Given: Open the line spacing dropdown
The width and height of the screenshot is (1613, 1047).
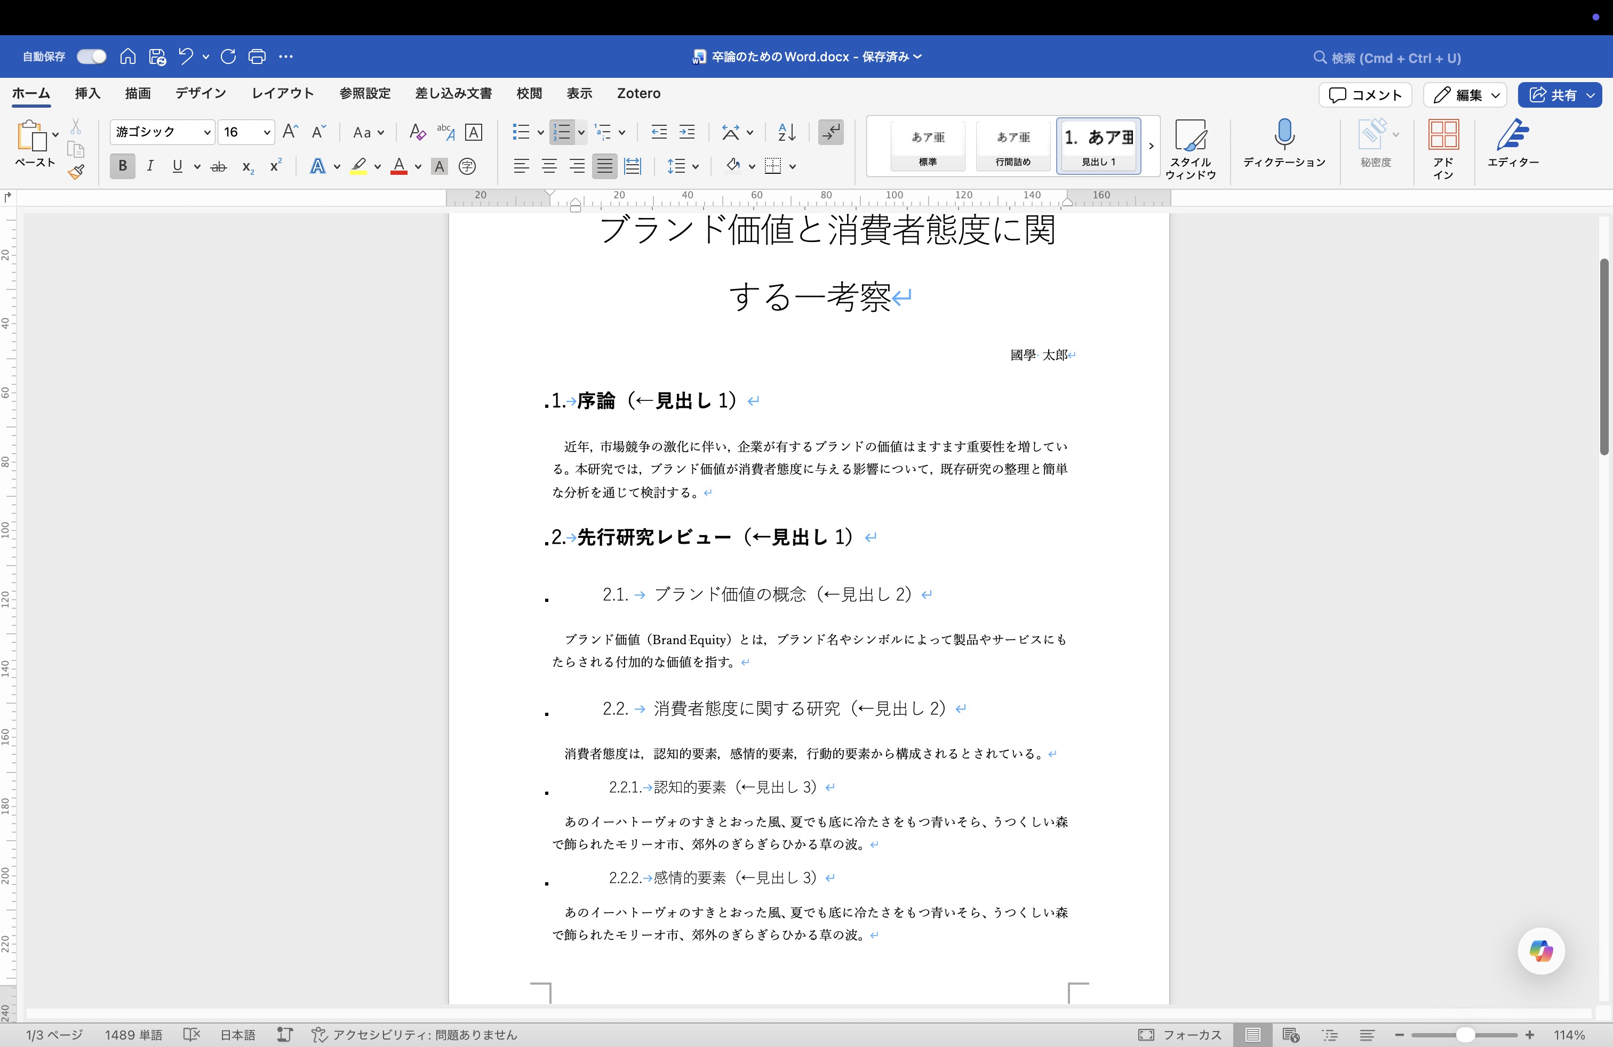Looking at the screenshot, I should point(683,166).
